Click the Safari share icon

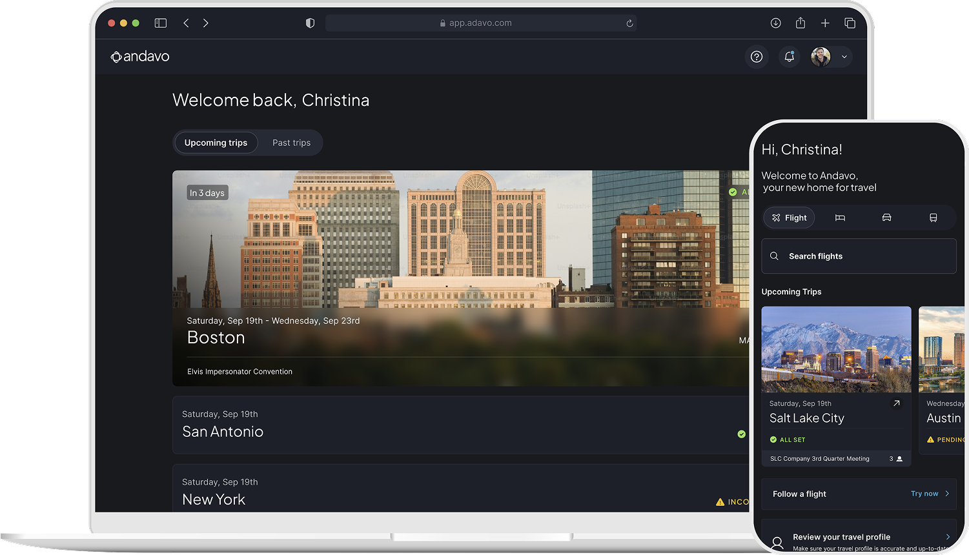801,23
